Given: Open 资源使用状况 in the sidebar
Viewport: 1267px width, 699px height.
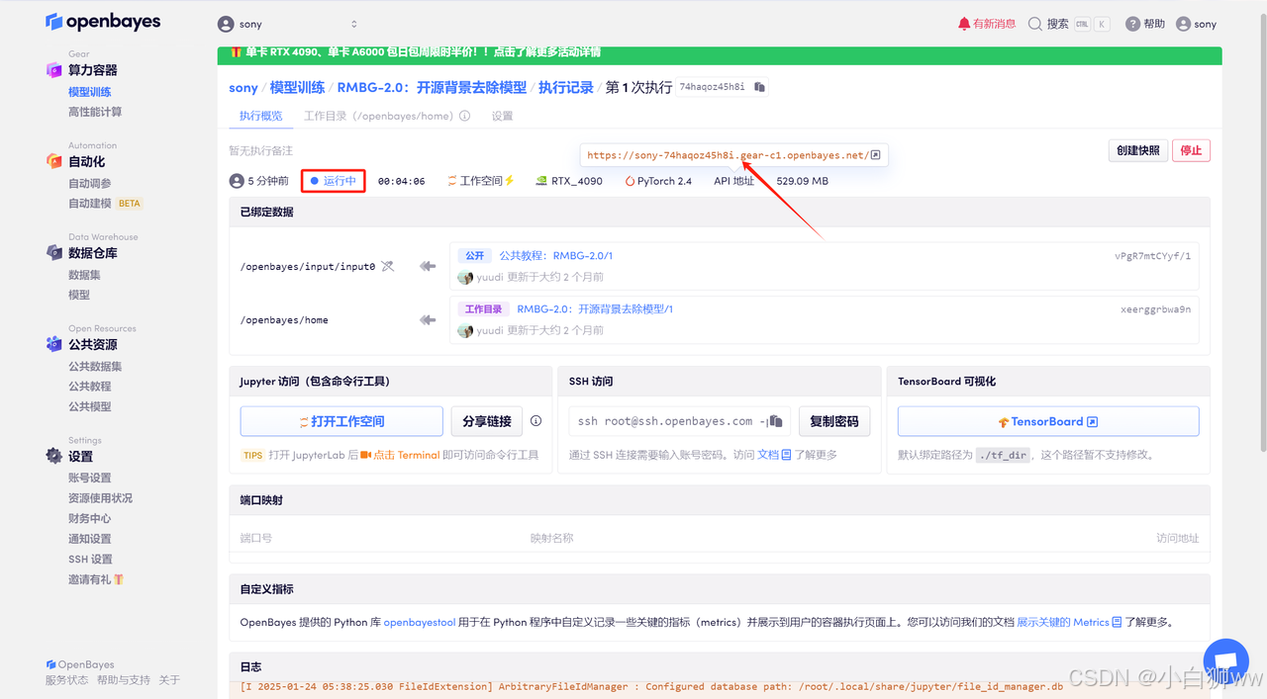Looking at the screenshot, I should pyautogui.click(x=100, y=498).
